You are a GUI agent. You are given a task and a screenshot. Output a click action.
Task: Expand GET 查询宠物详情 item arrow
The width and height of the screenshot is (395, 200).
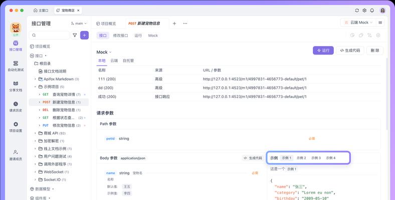(40, 94)
